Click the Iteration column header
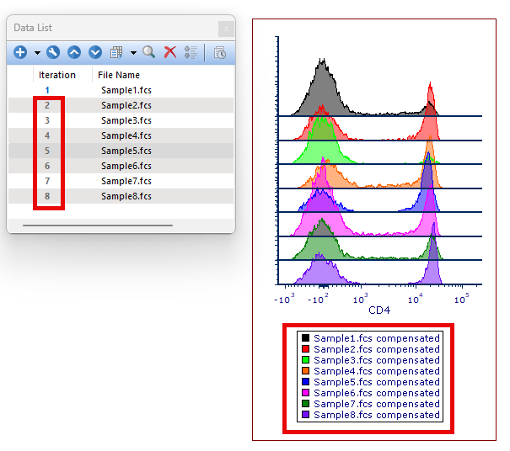Viewport: 510px width, 451px height. (x=57, y=75)
